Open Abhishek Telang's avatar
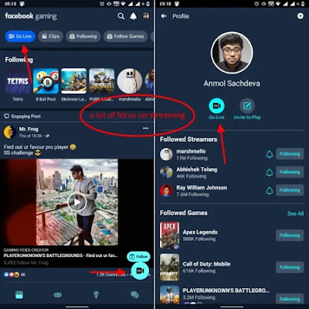The width and height of the screenshot is (309, 309). (166, 173)
